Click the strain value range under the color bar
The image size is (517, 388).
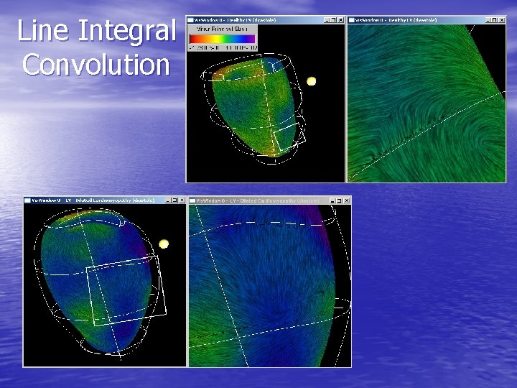223,48
